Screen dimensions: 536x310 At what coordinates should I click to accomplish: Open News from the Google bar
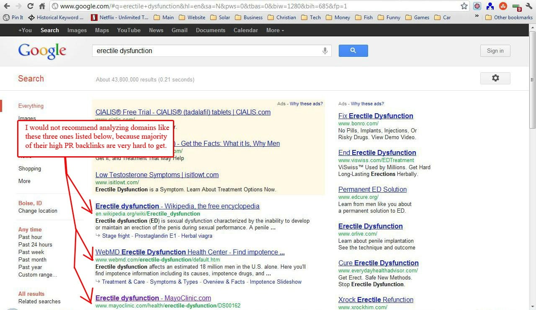point(156,30)
